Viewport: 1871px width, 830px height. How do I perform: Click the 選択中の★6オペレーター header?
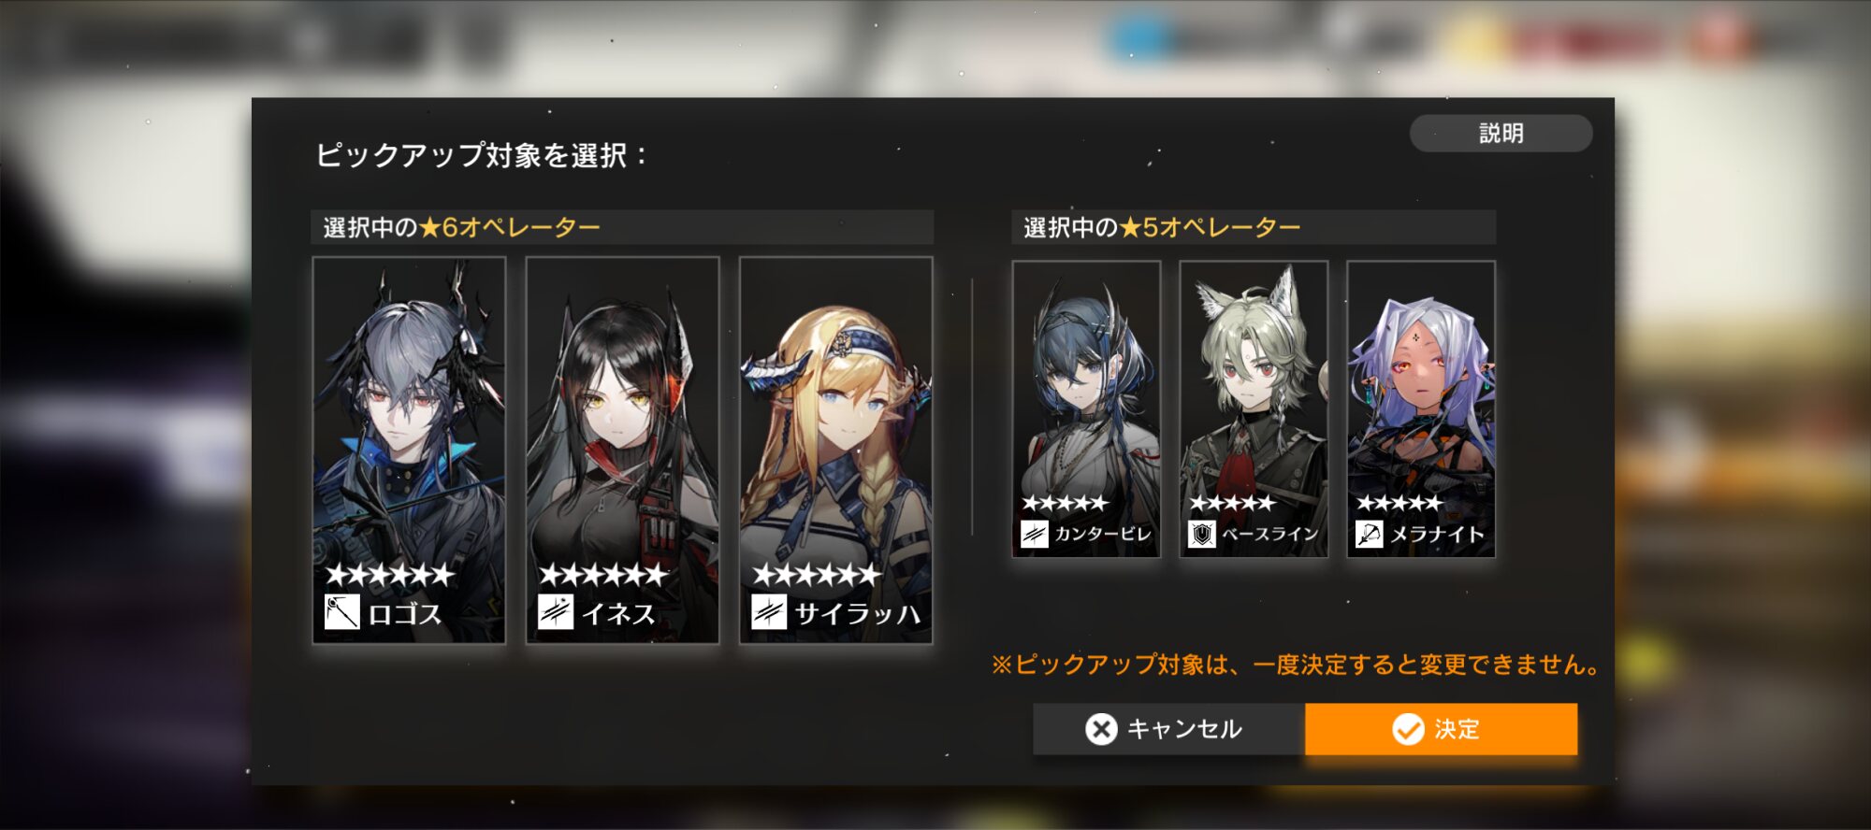(461, 227)
